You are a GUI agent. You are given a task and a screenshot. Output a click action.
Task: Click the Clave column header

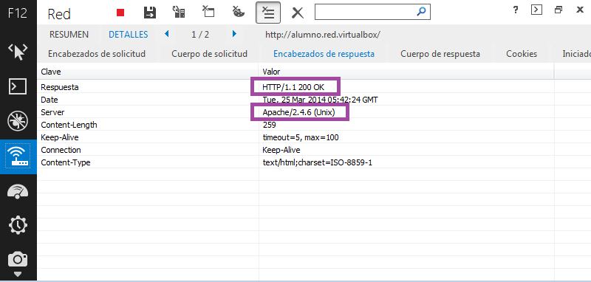pos(51,72)
